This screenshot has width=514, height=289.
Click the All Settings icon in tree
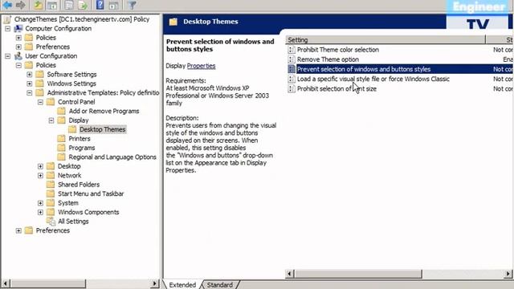[51, 222]
